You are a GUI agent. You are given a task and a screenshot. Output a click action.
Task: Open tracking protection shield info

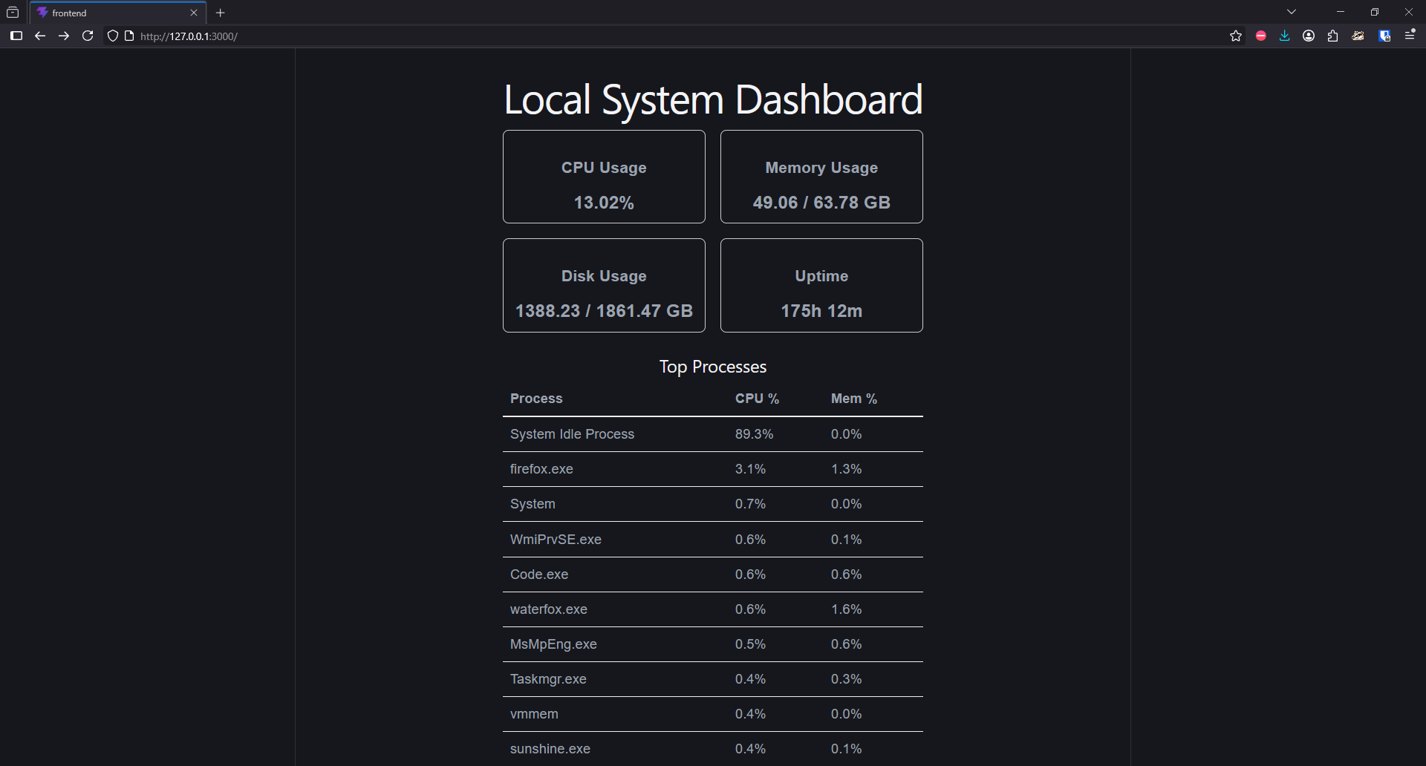113,36
